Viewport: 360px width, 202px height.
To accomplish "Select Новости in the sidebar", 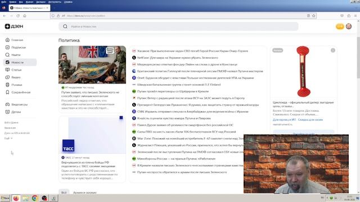I will (x=20, y=62).
